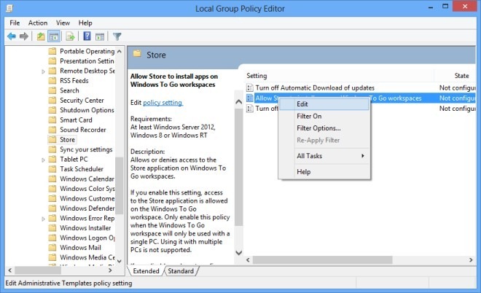Select Sync your settings tree item
This screenshot has height=293, width=481.
[86, 149]
